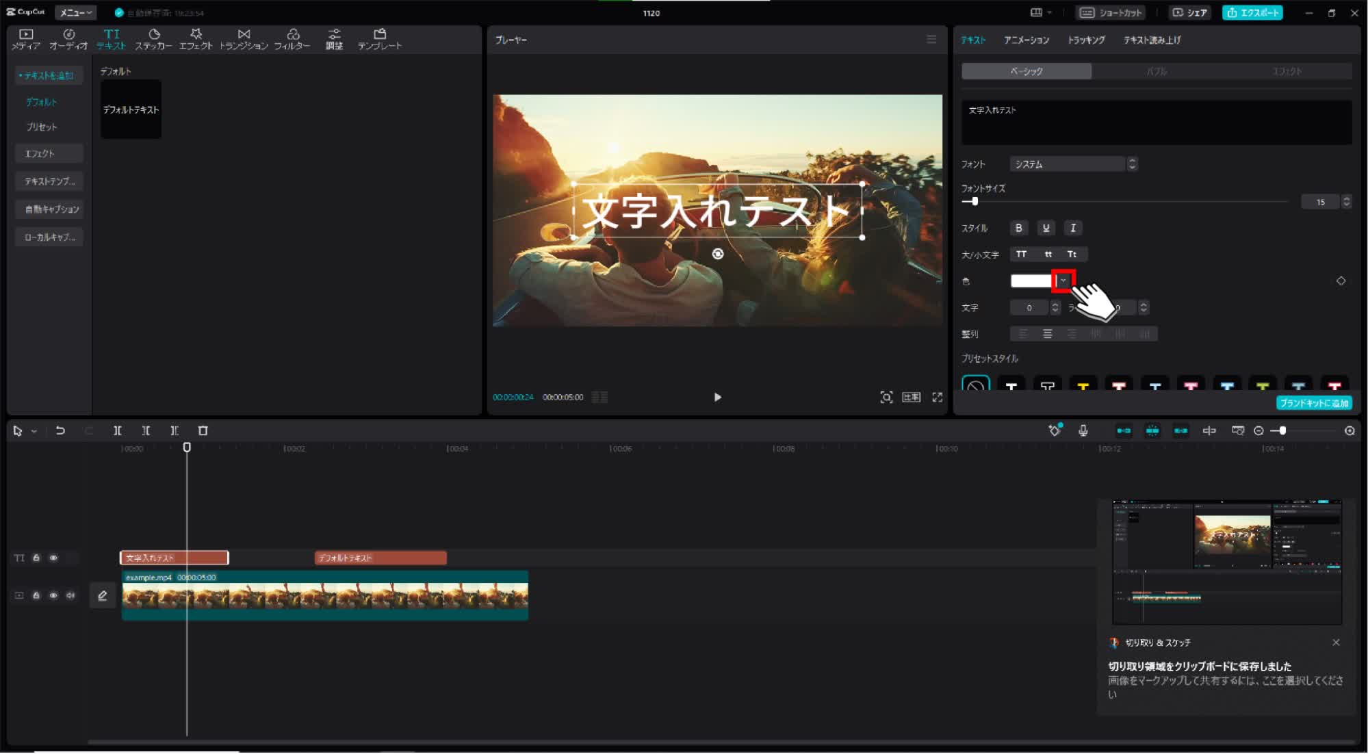Screen dimensions: 1368x754
Task: Lock the text track
Action: point(36,558)
